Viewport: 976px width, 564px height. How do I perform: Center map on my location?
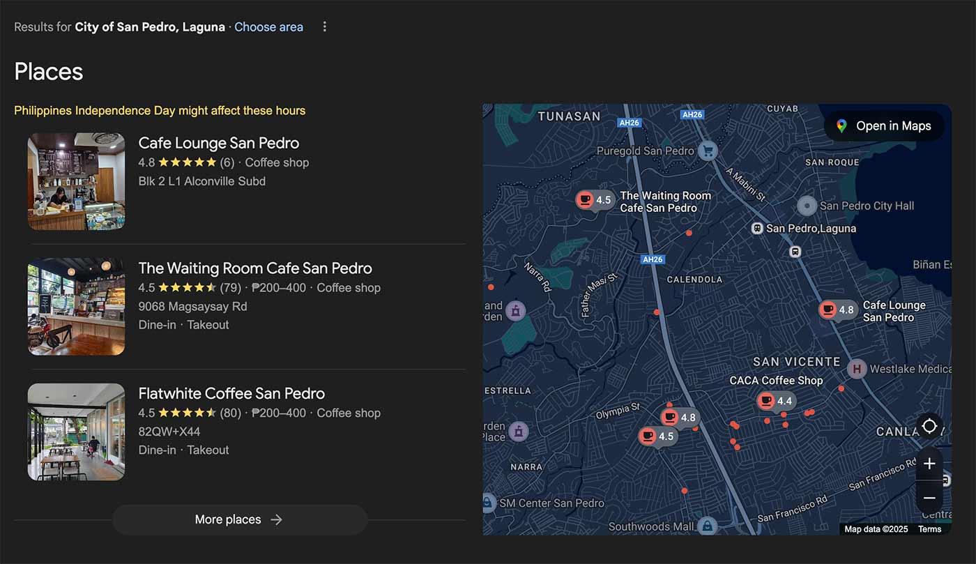click(929, 426)
